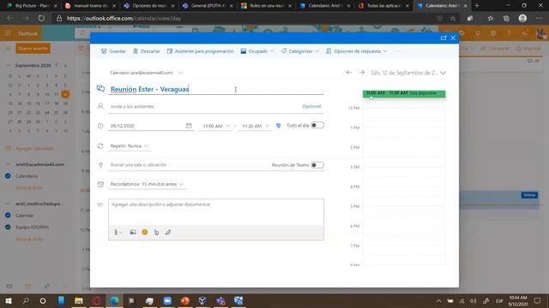Click the Compartir button in background
This screenshot has height=308, width=549.
pyautogui.click(x=494, y=49)
